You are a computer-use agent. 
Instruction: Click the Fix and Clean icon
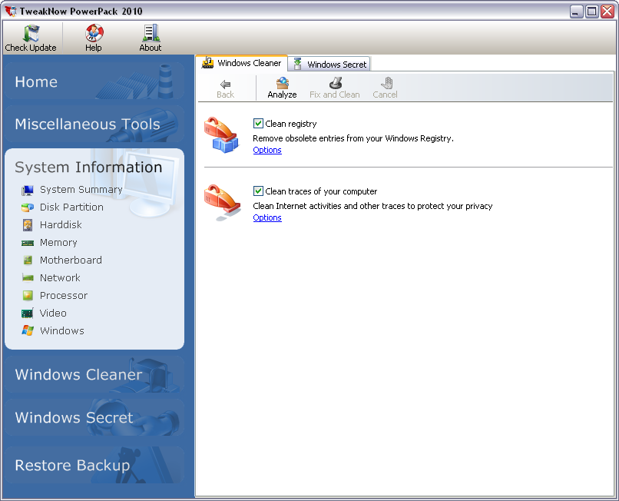tap(335, 83)
